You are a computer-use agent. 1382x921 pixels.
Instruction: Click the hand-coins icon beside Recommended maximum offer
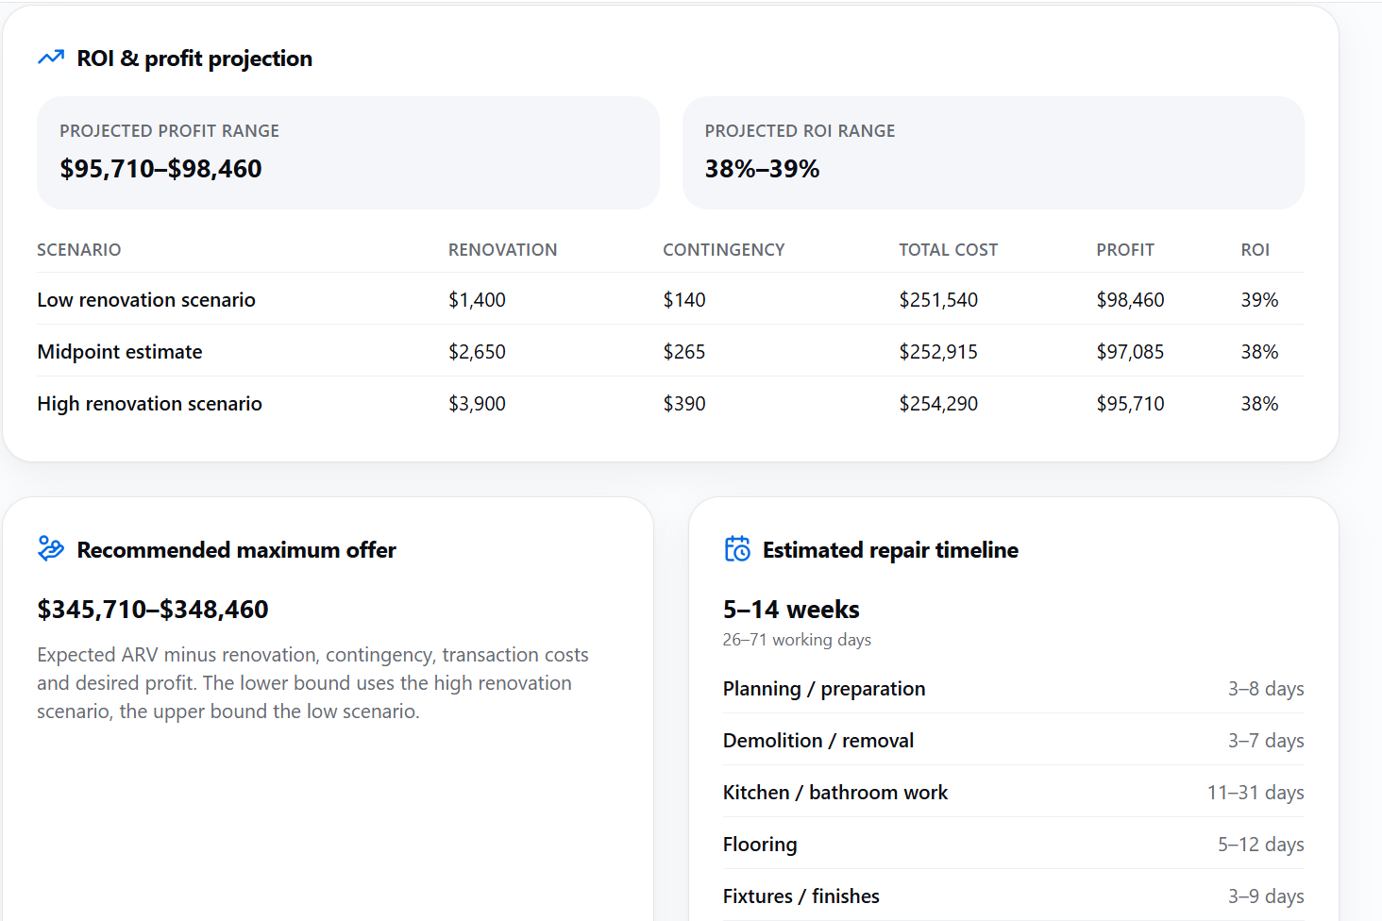pyautogui.click(x=51, y=548)
